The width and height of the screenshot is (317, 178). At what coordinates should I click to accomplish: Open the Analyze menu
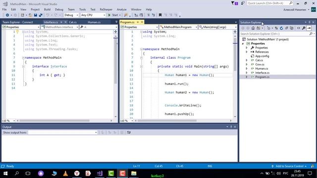(x=121, y=9)
